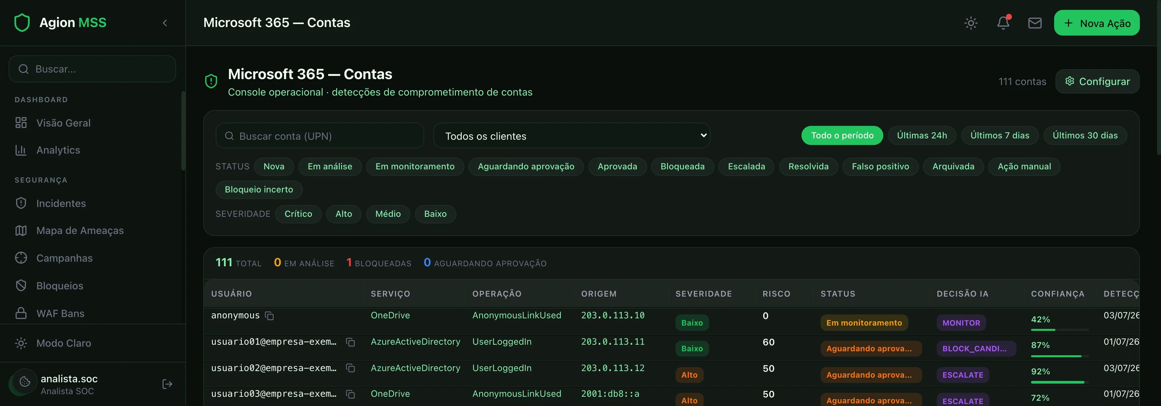Click the Nova Ação button
The width and height of the screenshot is (1161, 406).
(x=1097, y=23)
